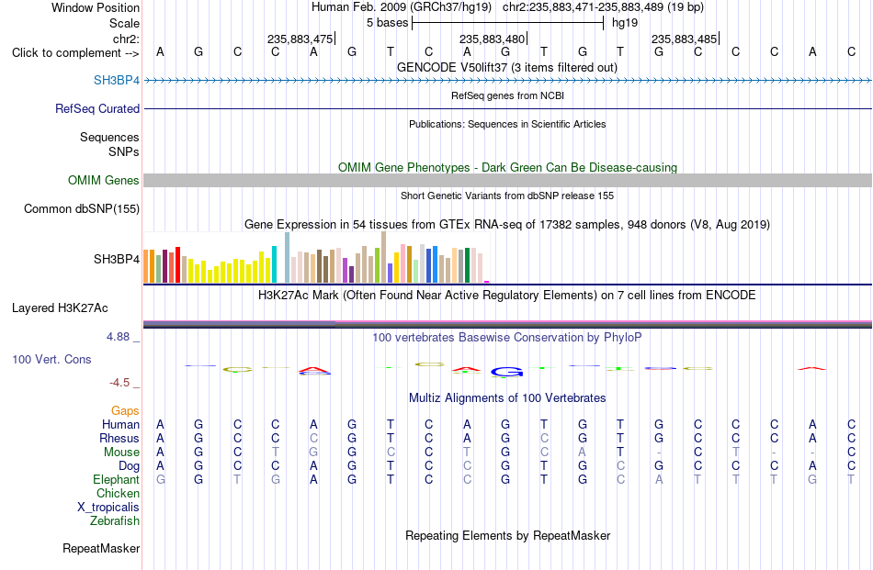Click the Publications: Sequences in Scientific Articles title
This screenshot has height=570, width=873.
pyautogui.click(x=507, y=124)
